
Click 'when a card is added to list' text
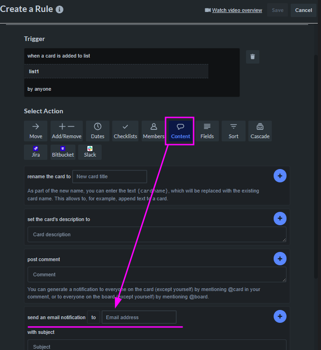pyautogui.click(x=58, y=56)
